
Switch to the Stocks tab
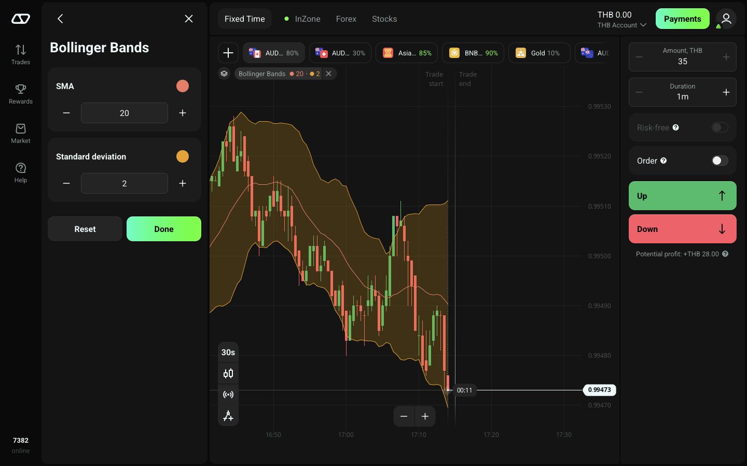click(384, 19)
